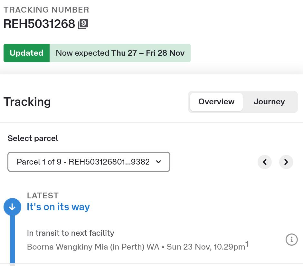Open info icon for in-transit event
The image size is (303, 266).
point(291,240)
